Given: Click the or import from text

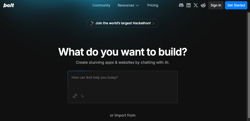Looking at the screenshot, I should click(122, 115).
